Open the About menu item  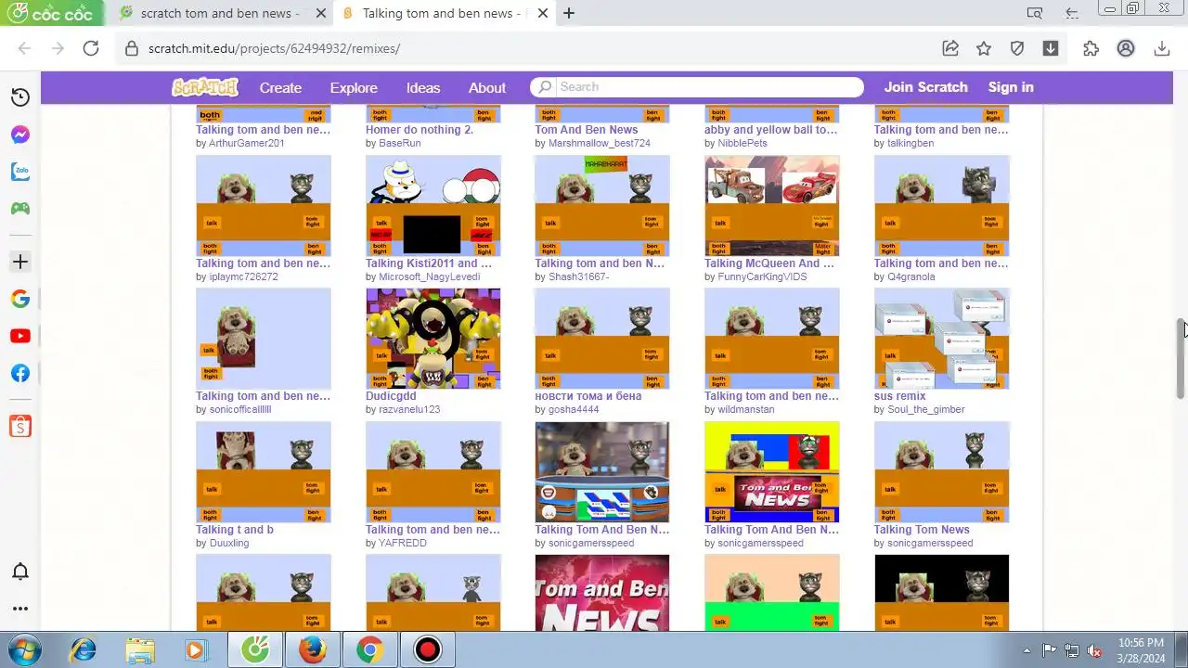[487, 87]
